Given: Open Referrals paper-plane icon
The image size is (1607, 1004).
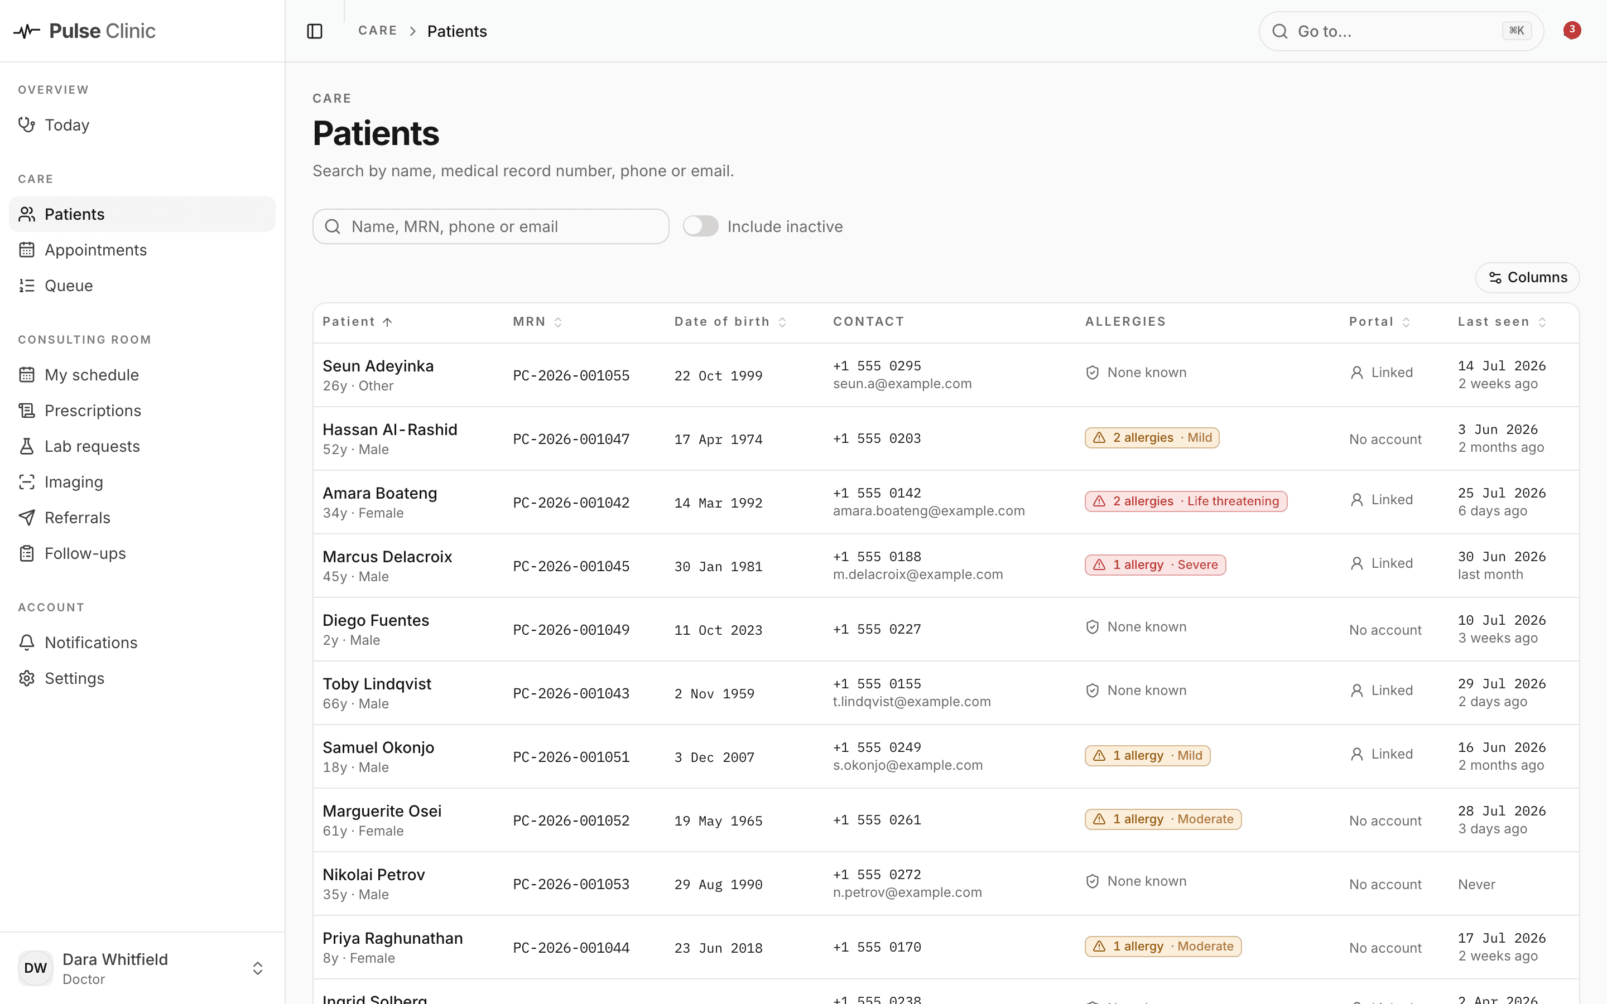Looking at the screenshot, I should 27,518.
